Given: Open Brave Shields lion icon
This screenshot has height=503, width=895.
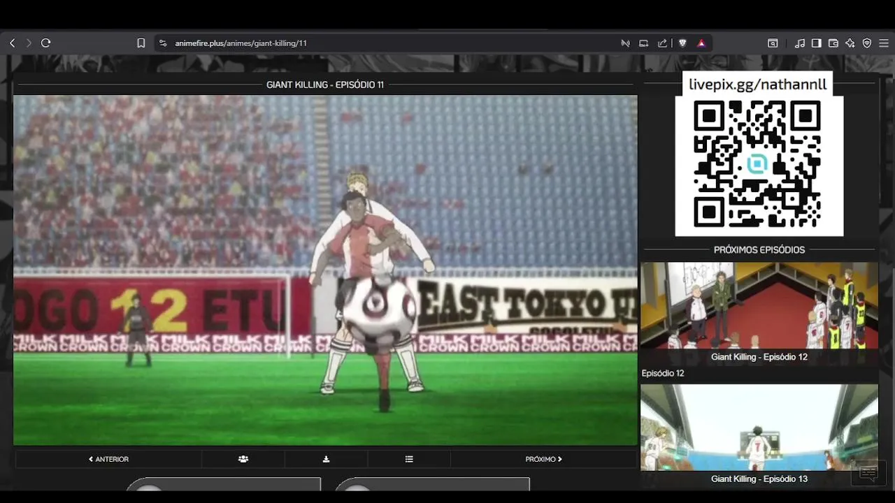Looking at the screenshot, I should [x=682, y=43].
